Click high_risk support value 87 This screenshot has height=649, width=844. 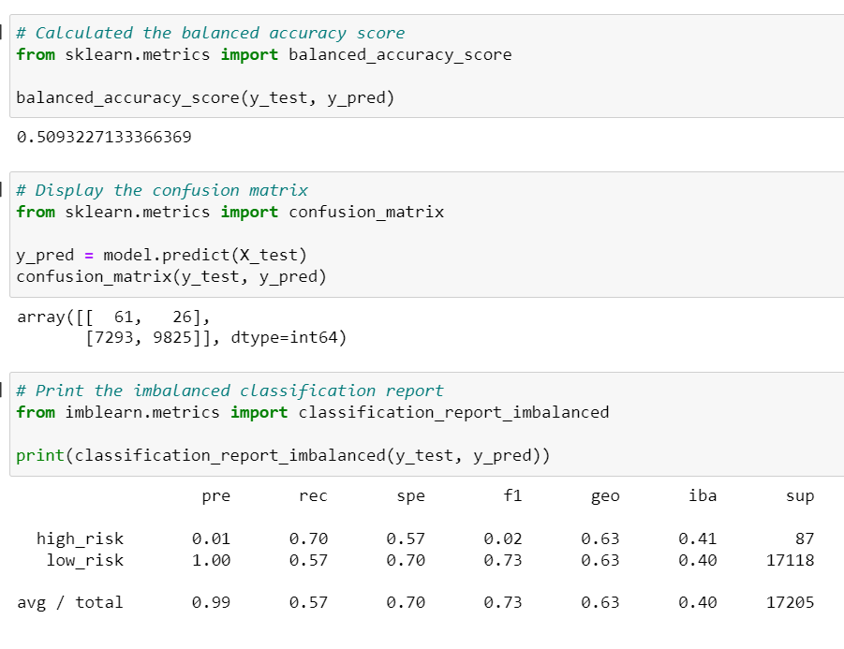click(x=805, y=538)
